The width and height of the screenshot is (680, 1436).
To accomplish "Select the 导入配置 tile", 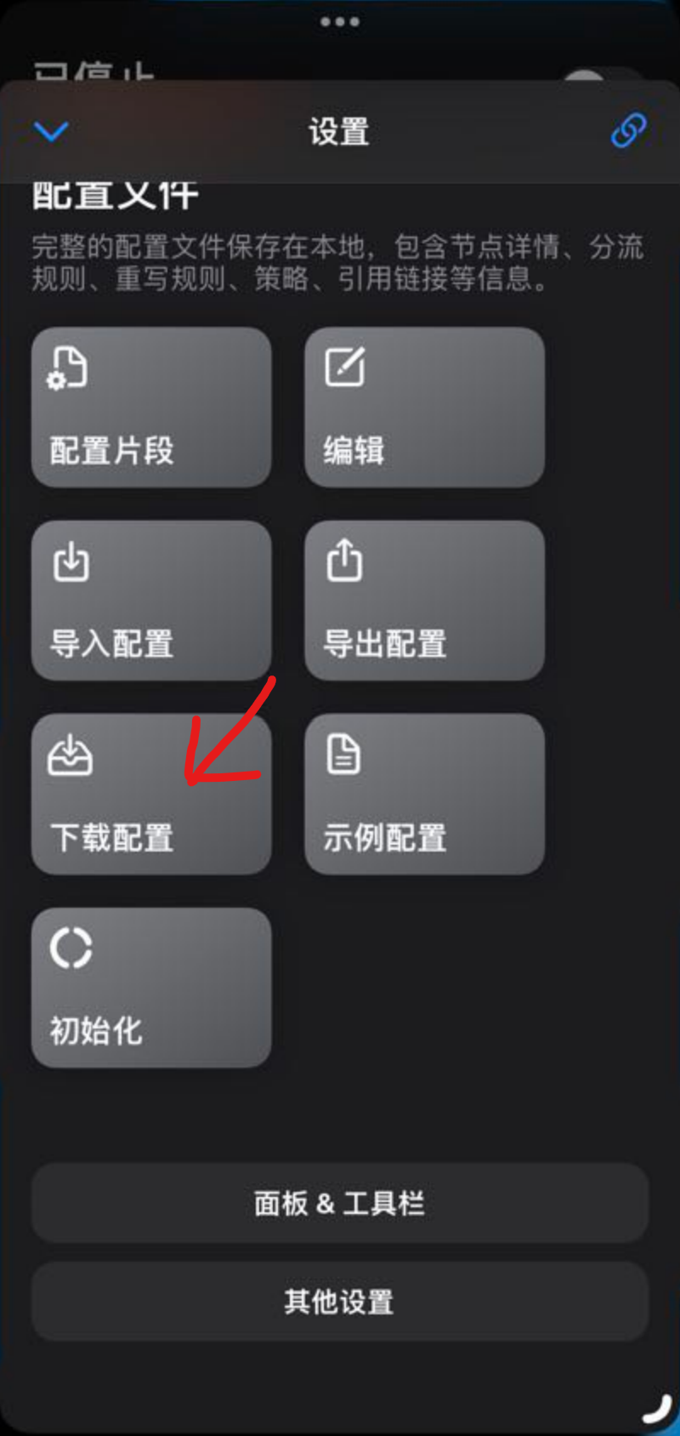I will pos(151,601).
